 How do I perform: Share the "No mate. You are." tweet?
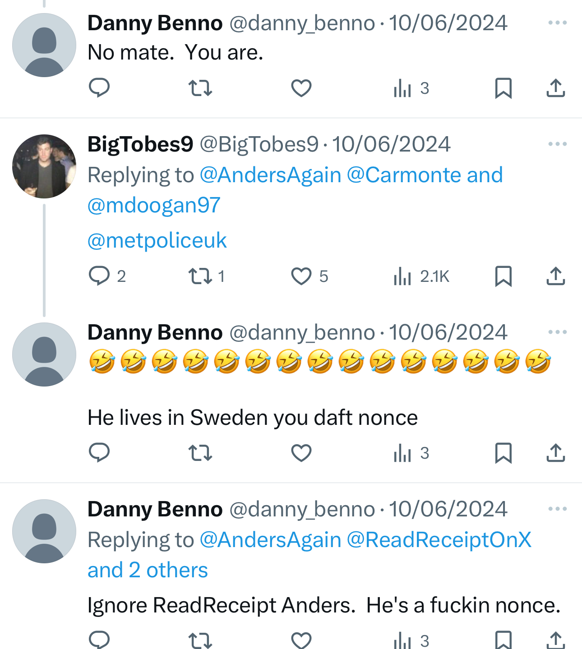[555, 88]
